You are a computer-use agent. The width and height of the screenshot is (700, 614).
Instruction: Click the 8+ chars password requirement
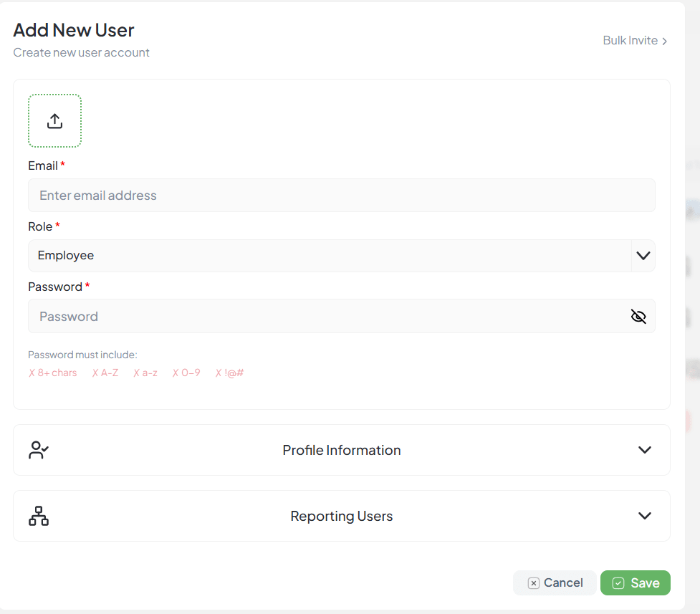click(x=53, y=373)
